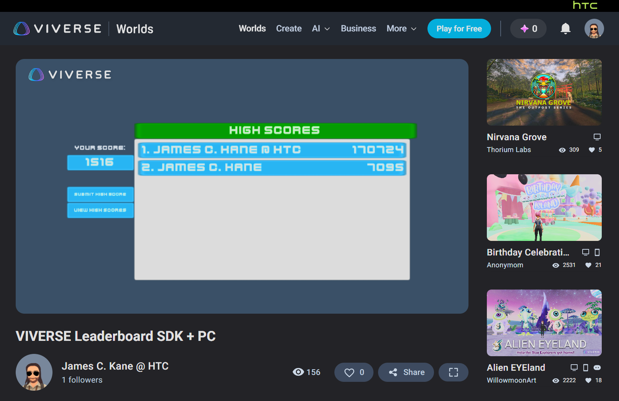Click the sparkle credits counter
The image size is (619, 401).
(x=528, y=29)
